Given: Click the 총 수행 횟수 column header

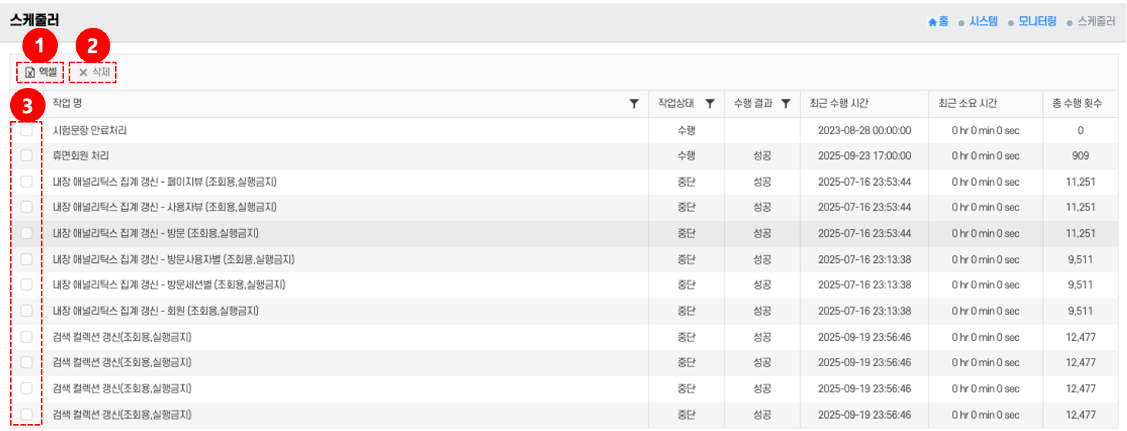Looking at the screenshot, I should 1080,104.
